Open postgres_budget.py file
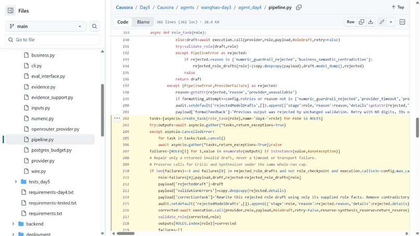 pyautogui.click(x=52, y=150)
